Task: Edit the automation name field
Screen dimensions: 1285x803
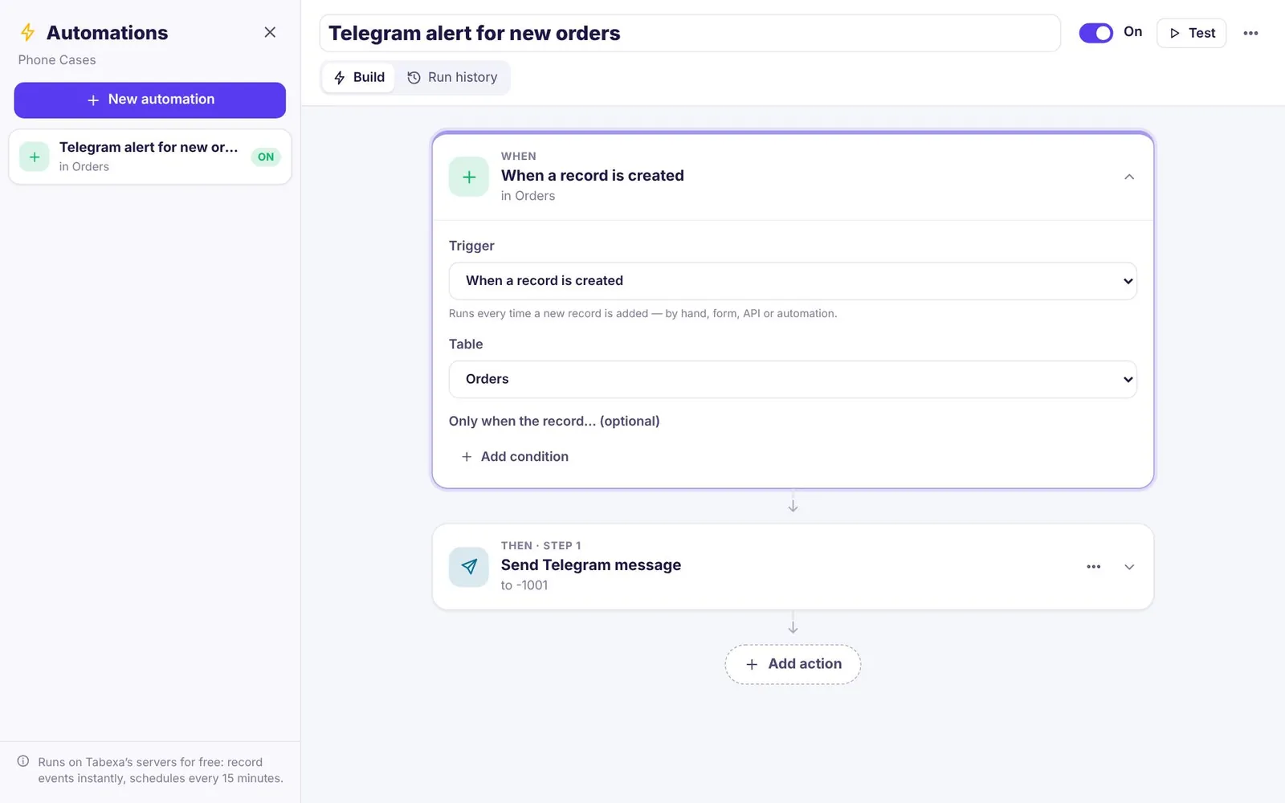Action: [690, 33]
